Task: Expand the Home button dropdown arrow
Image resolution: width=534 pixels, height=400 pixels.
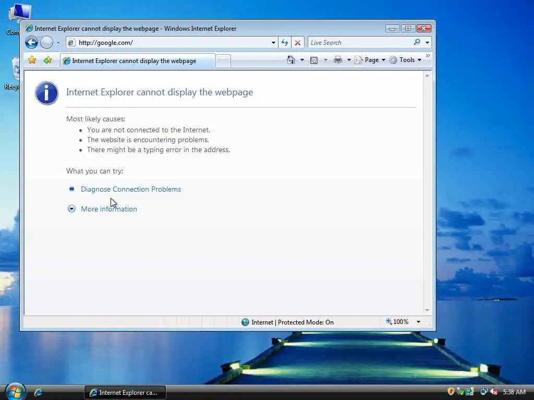Action: [x=302, y=60]
